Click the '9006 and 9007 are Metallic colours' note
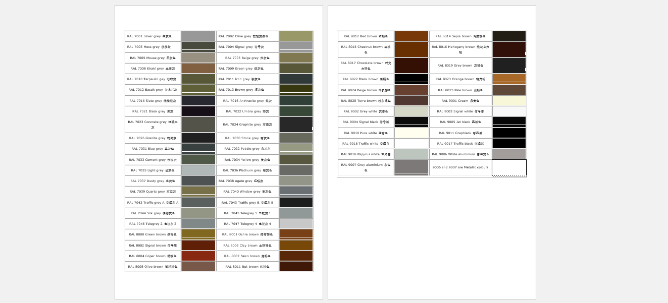668x303 pixels. [x=460, y=168]
